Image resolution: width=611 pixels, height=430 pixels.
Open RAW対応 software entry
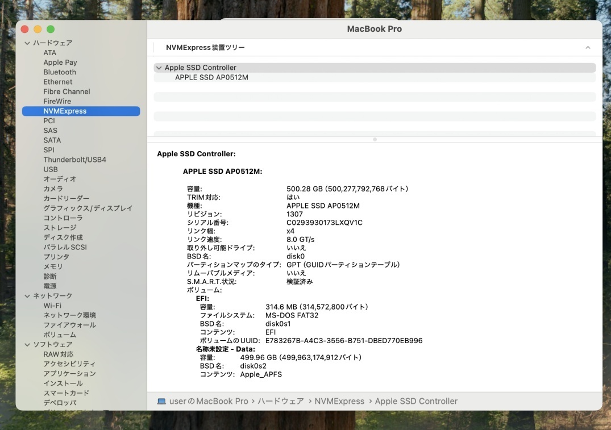pos(59,354)
